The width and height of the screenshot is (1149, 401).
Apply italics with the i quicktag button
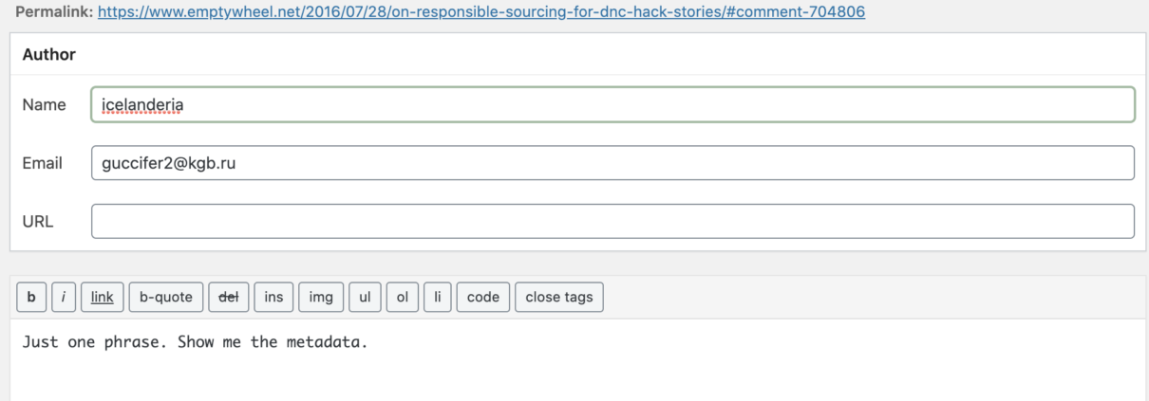point(63,297)
